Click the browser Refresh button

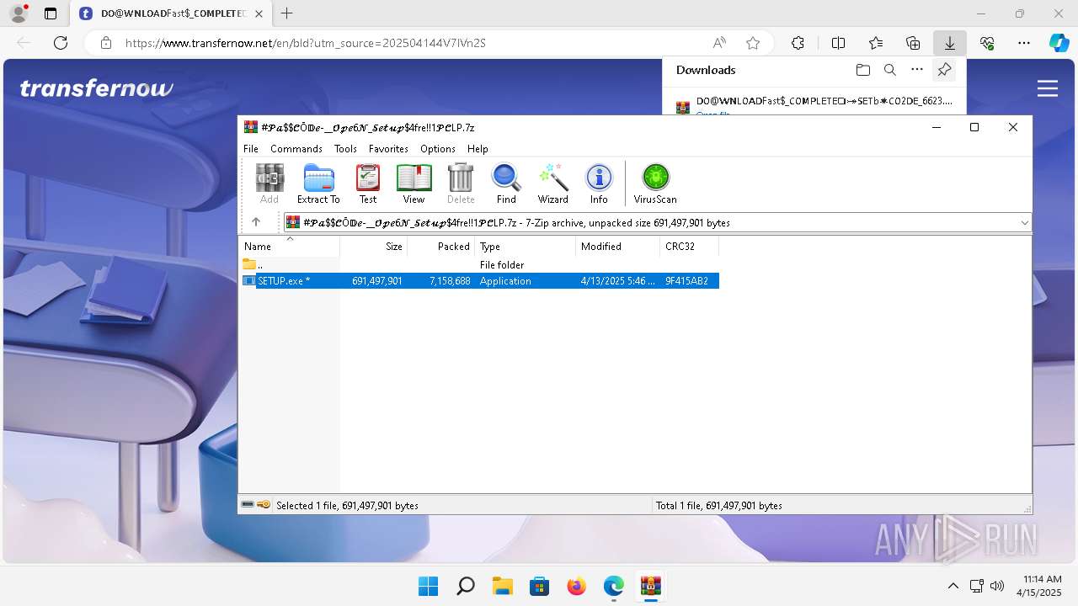click(61, 43)
